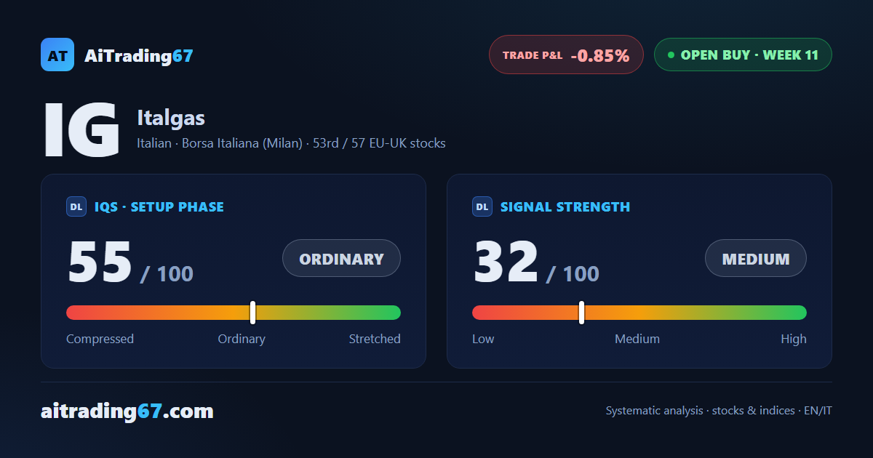
Task: Click the Stretched label under IQS bar
Action: [x=375, y=339]
